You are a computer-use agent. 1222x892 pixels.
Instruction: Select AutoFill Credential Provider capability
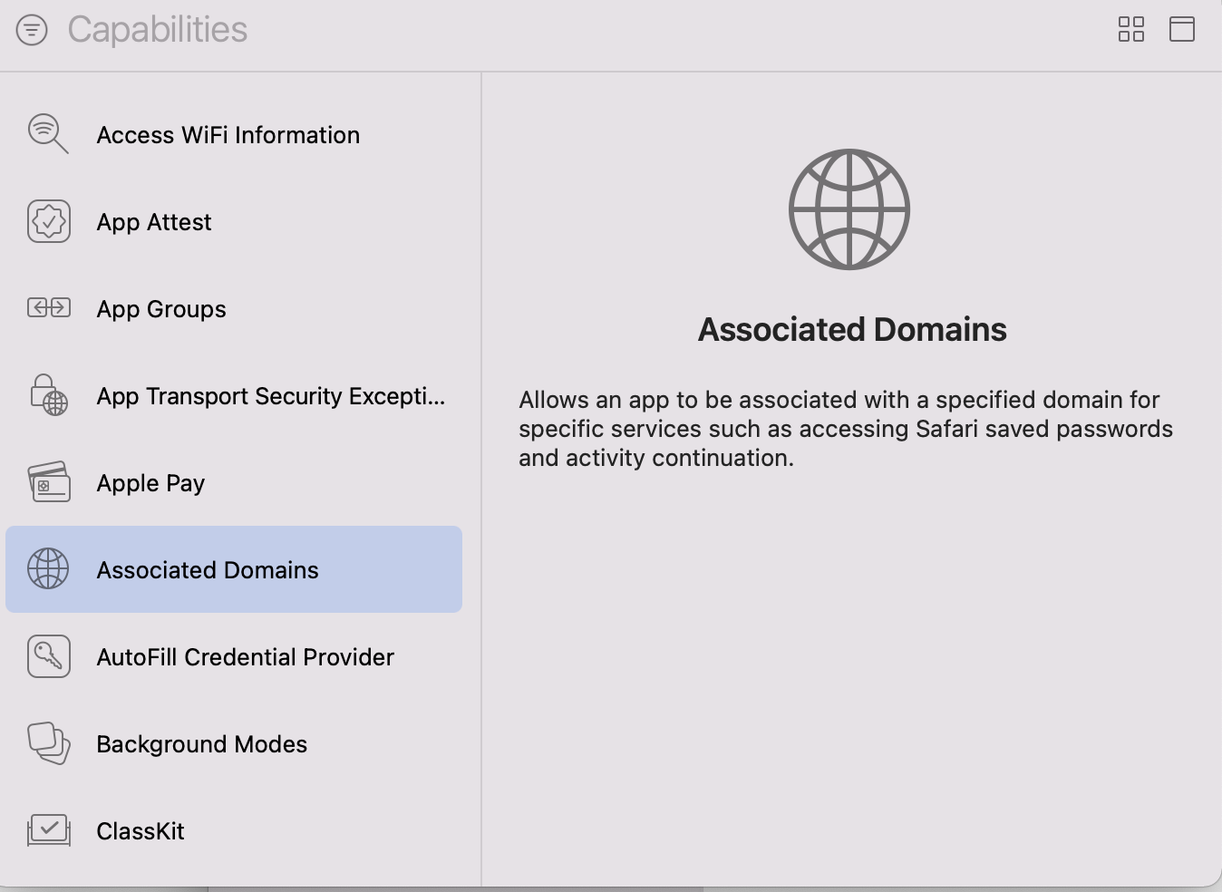coord(234,656)
